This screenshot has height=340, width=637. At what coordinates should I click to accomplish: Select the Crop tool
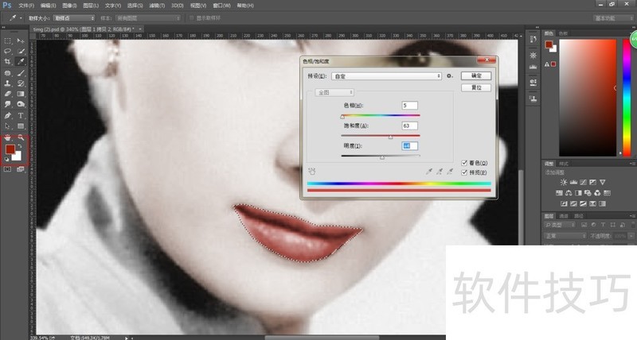pyautogui.click(x=7, y=61)
